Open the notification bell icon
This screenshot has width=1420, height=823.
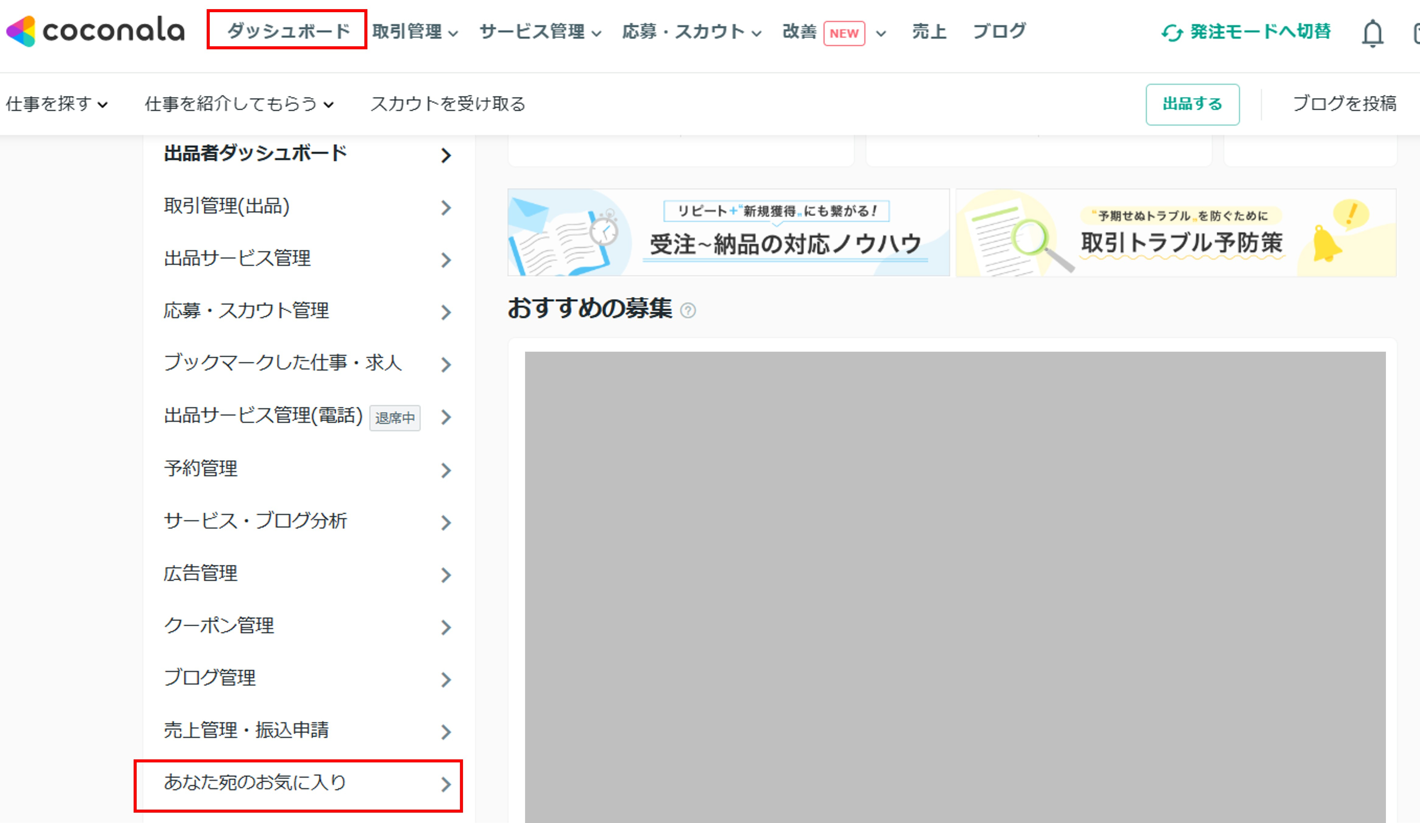coord(1372,33)
